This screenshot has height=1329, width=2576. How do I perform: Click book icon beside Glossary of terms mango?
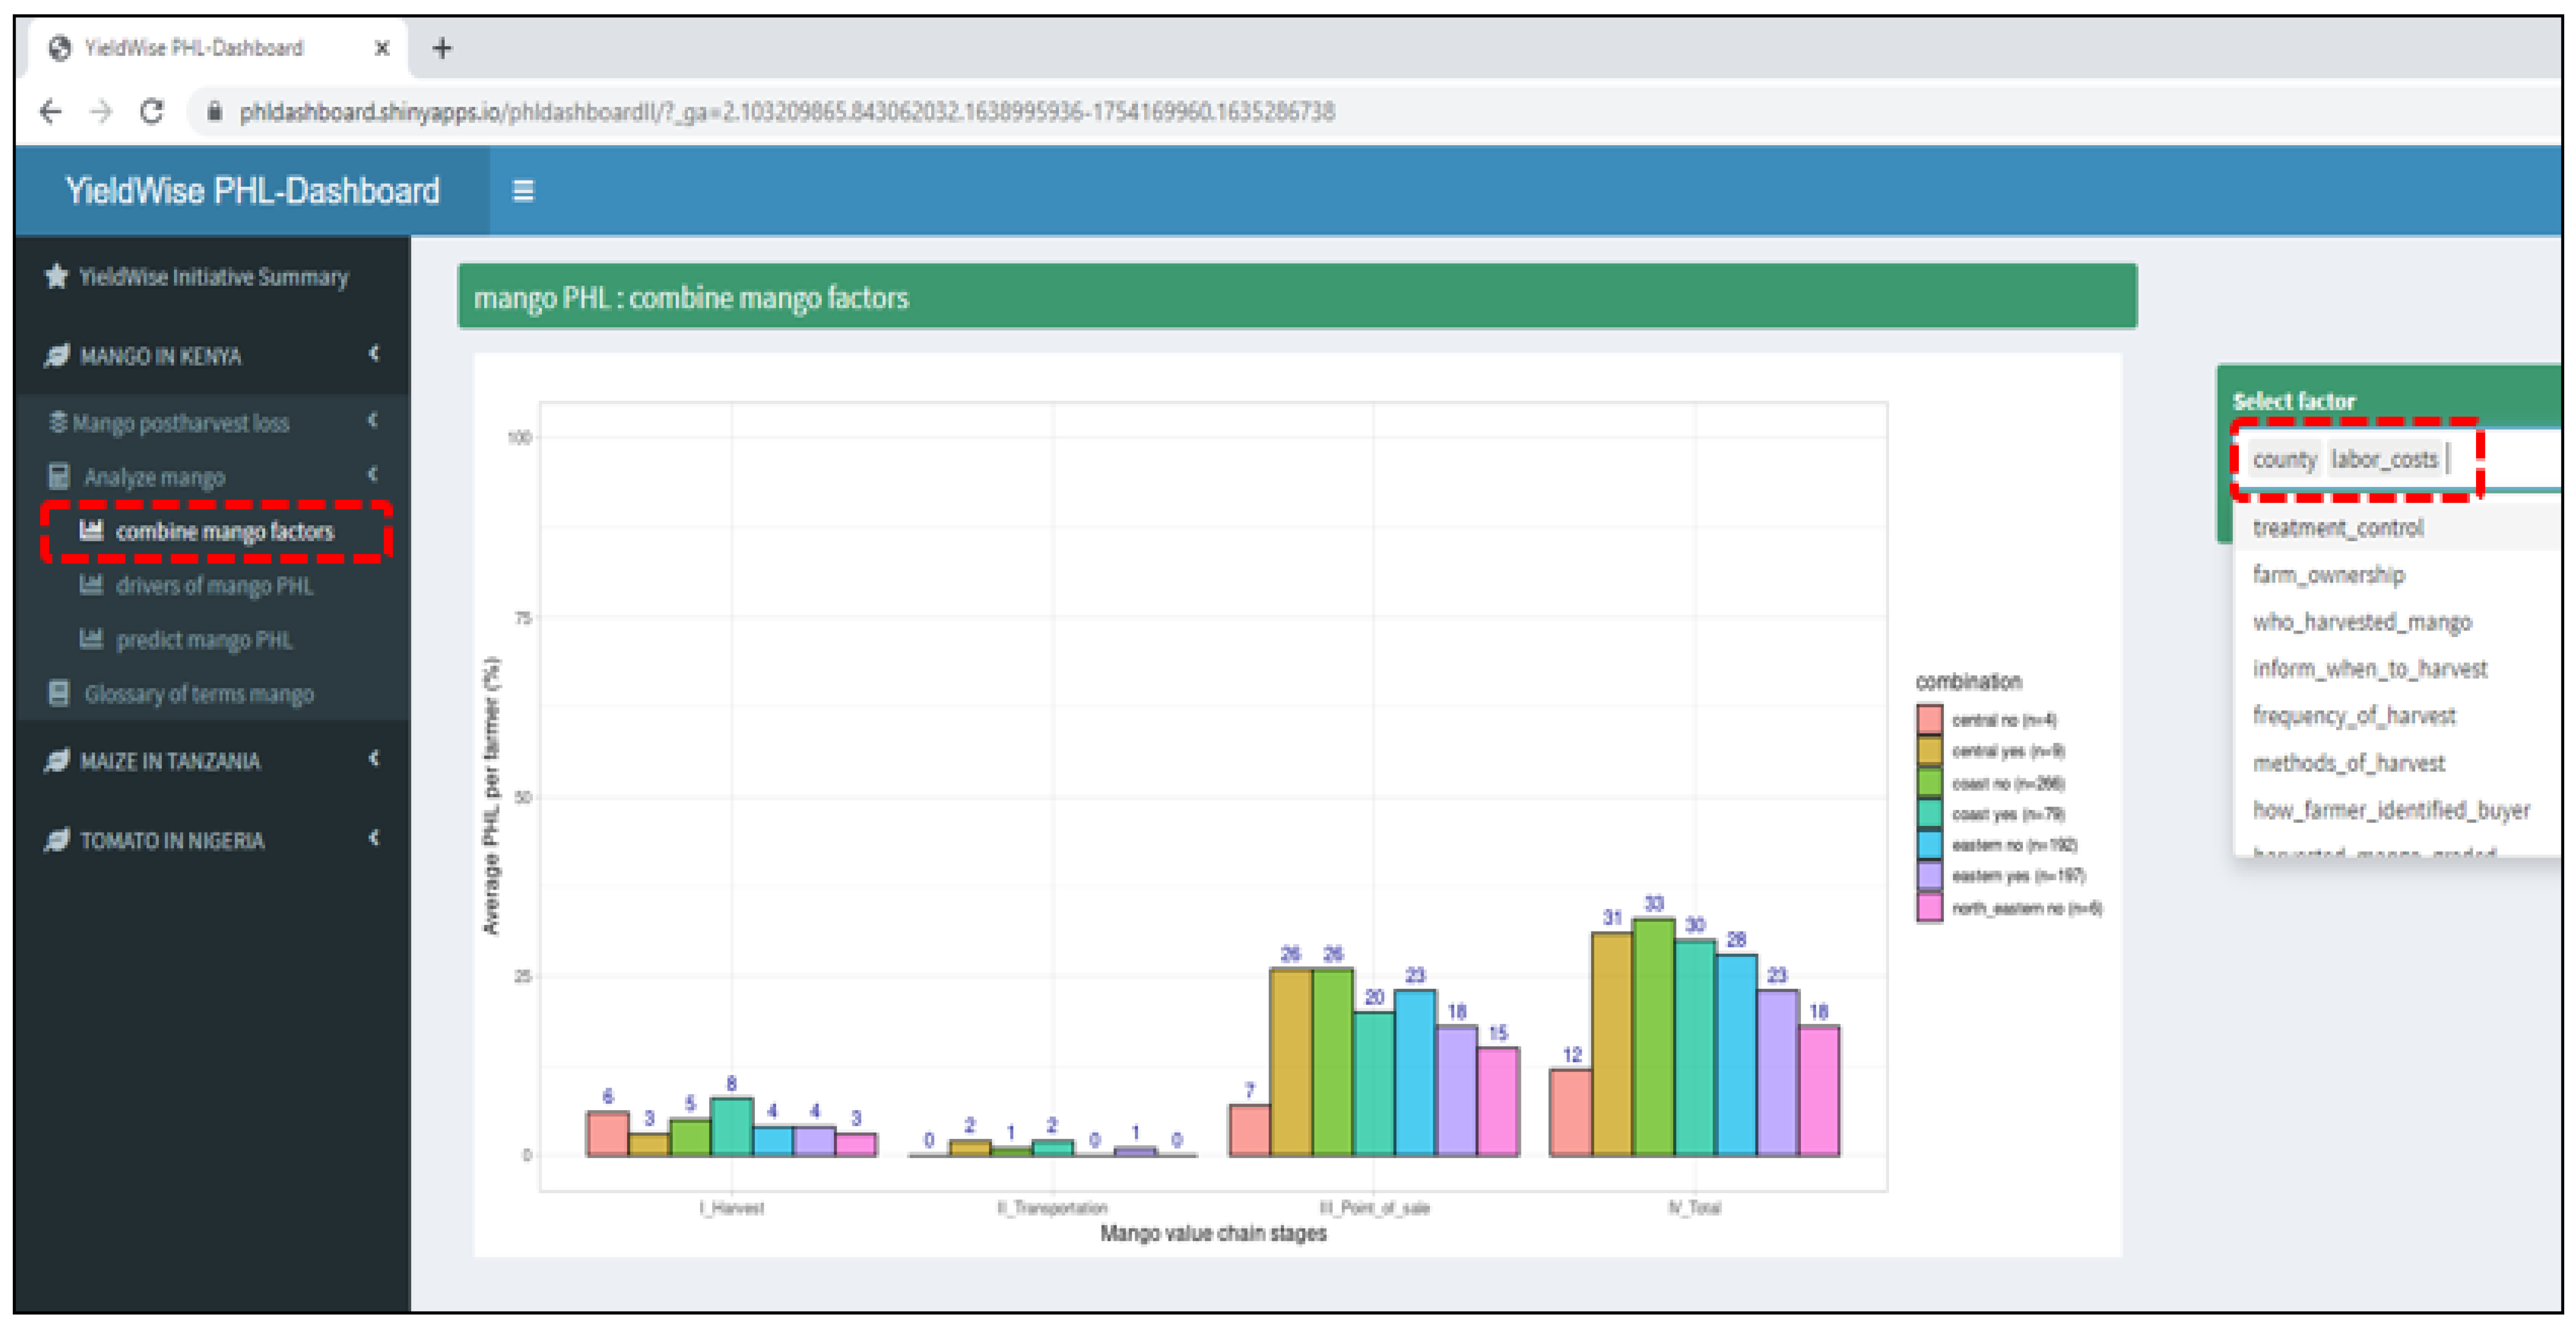pyautogui.click(x=59, y=693)
